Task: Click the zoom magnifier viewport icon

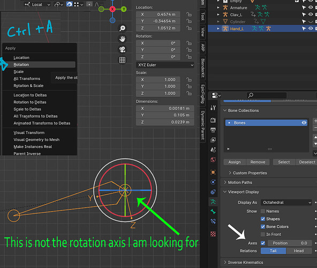Action: [122, 28]
